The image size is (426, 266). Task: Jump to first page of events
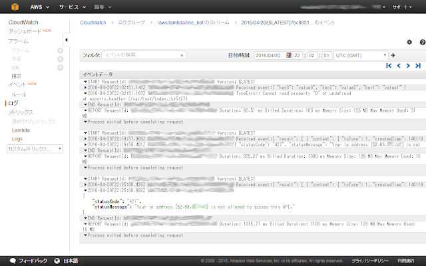[389, 65]
